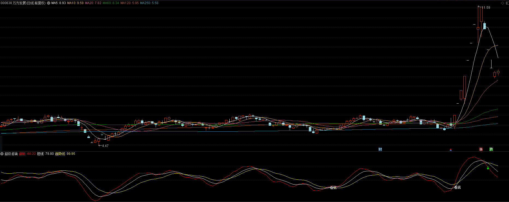Image resolution: width=509 pixels, height=202 pixels.
Task: Click the blue 财 marker on the chart
Action: 380,149
